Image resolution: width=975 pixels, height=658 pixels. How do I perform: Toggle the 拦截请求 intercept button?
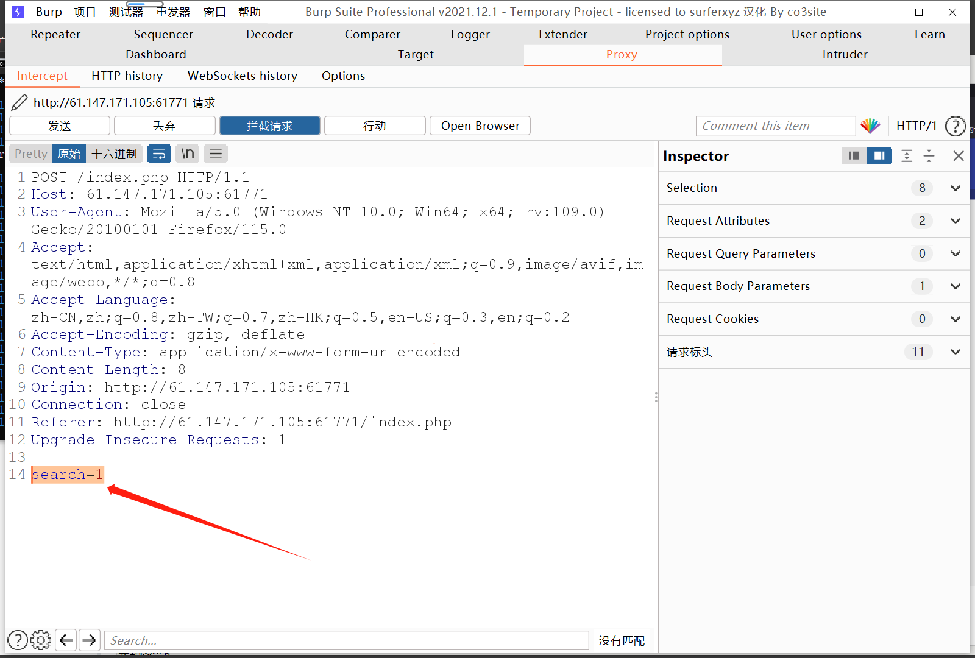pyautogui.click(x=270, y=126)
